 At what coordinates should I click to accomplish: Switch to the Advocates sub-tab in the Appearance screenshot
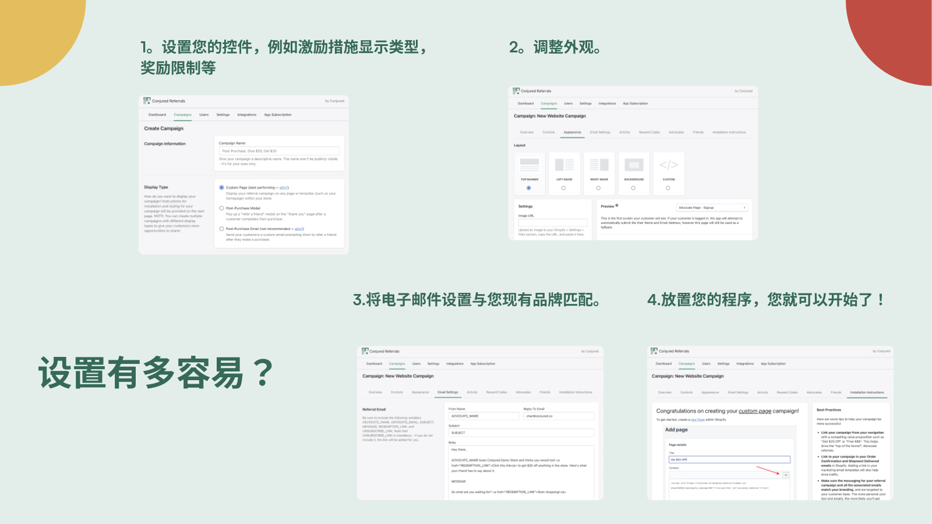[676, 132]
